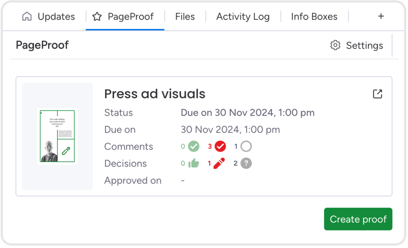Switch to the Files tab

coord(185,17)
